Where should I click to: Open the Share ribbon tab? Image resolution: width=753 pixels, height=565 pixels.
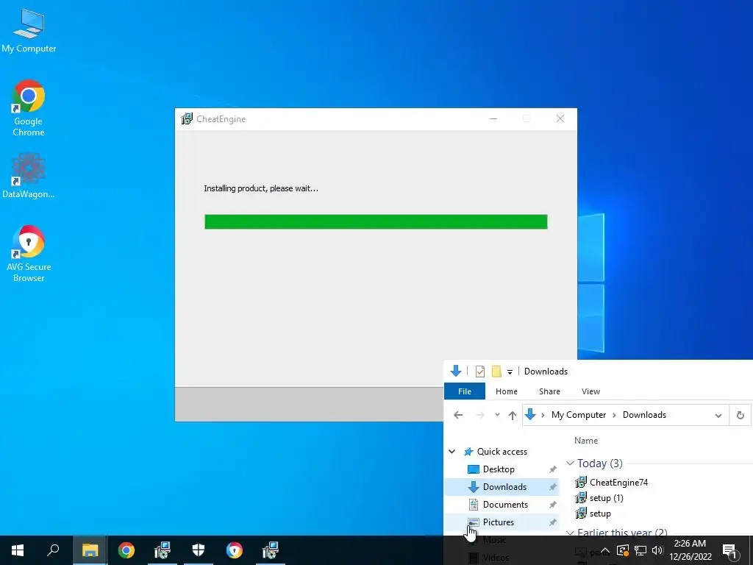pos(549,391)
